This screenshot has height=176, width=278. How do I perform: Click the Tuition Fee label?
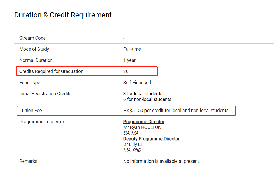pos(30,111)
